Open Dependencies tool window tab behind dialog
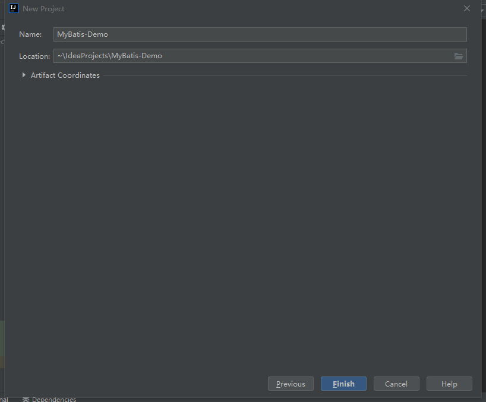 coord(49,399)
